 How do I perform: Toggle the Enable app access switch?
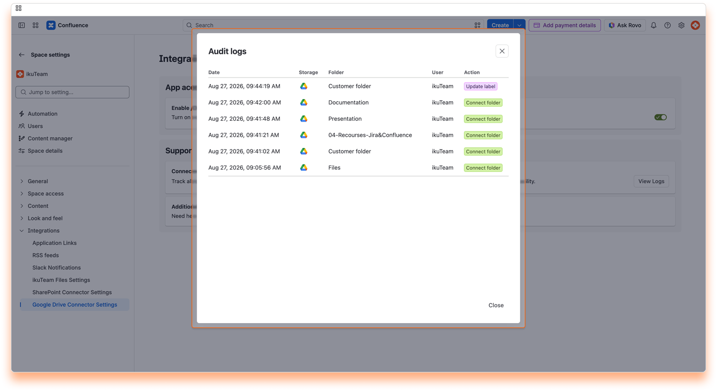pos(660,117)
